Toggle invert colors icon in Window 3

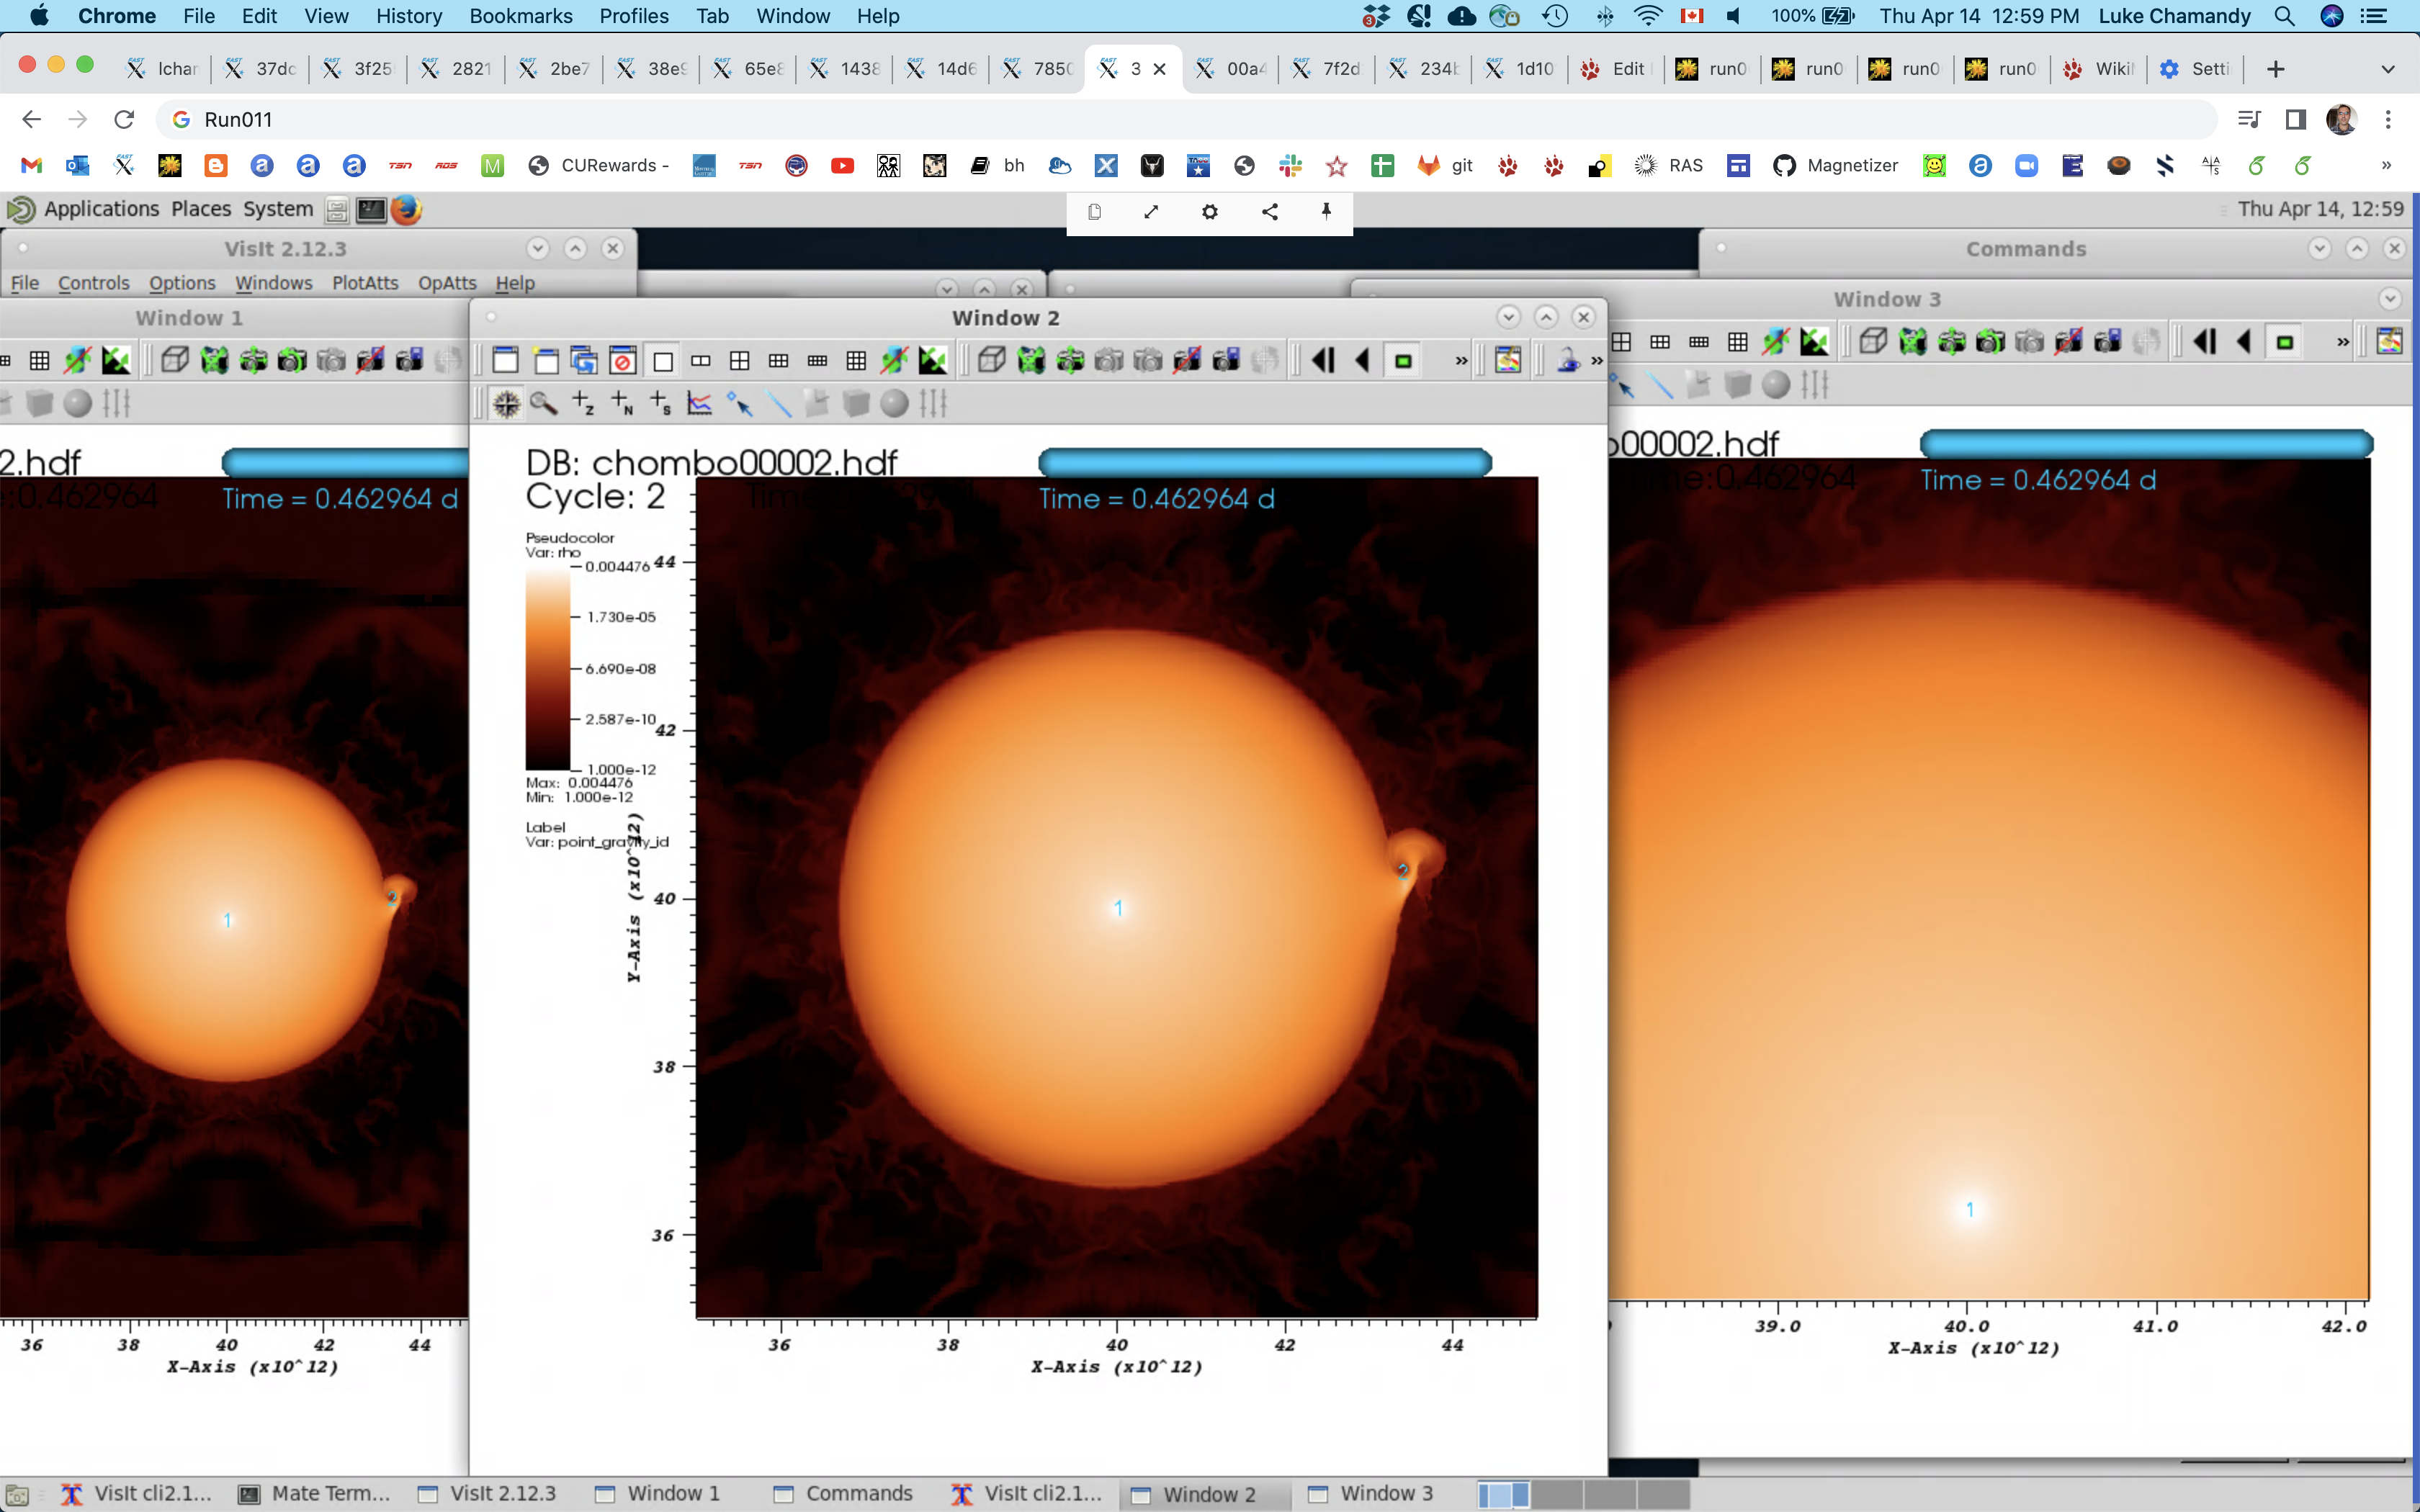pyautogui.click(x=1814, y=342)
